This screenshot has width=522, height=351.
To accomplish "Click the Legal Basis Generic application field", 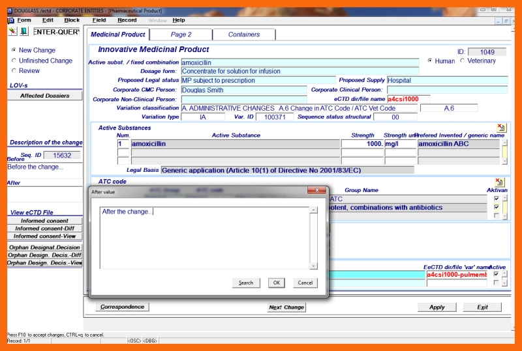I will click(x=288, y=171).
